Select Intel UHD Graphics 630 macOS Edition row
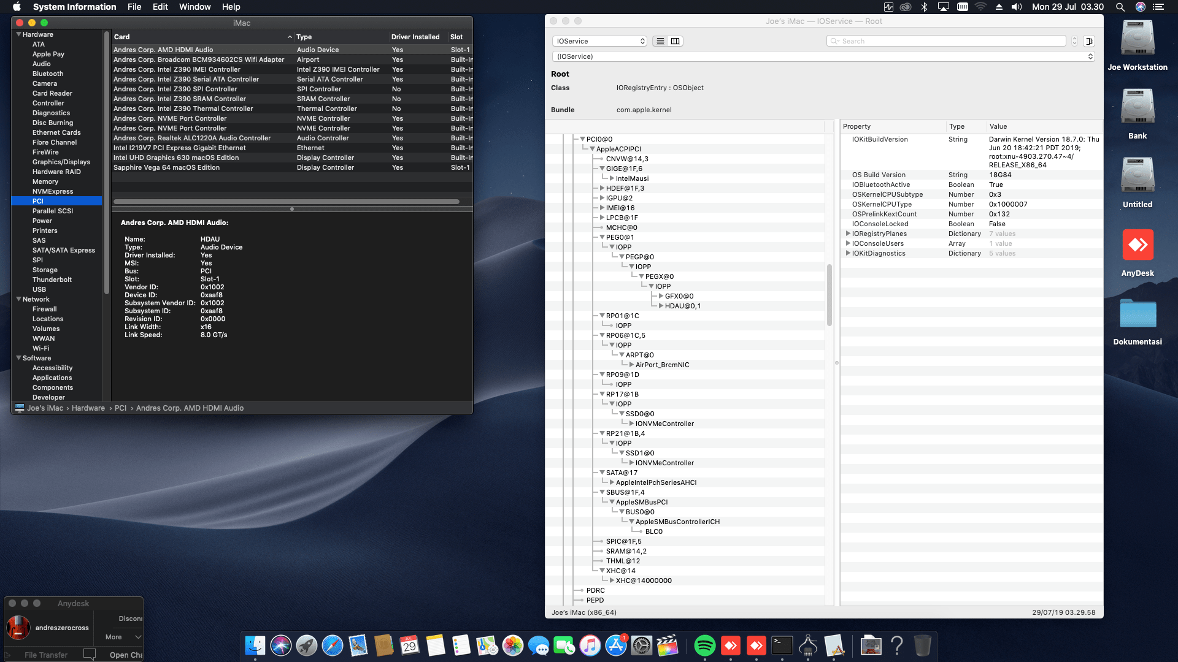Viewport: 1178px width, 662px height. coord(292,158)
